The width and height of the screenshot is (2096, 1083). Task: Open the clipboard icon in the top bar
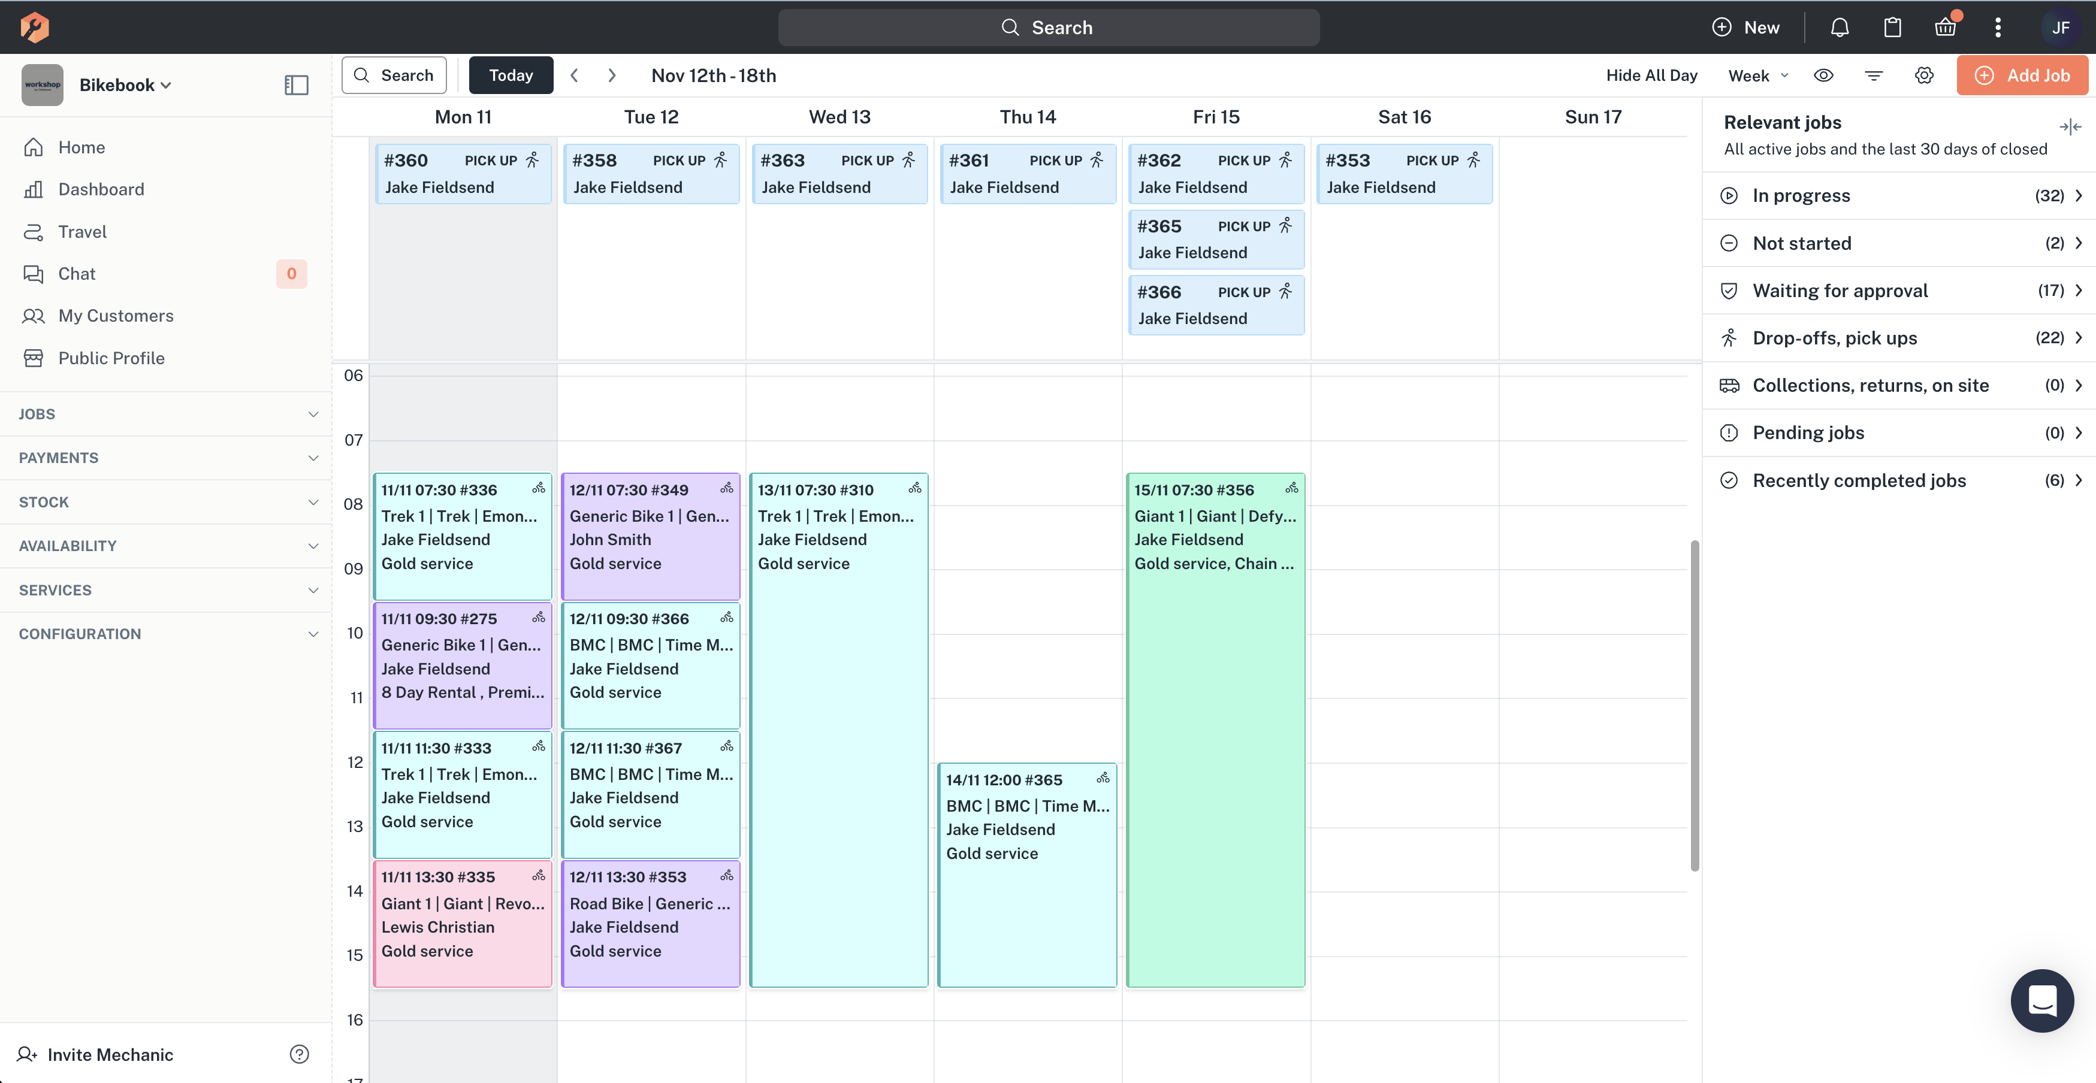[x=1893, y=27]
